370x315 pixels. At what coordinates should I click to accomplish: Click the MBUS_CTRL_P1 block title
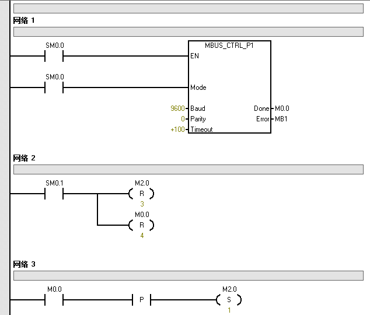[x=229, y=45]
